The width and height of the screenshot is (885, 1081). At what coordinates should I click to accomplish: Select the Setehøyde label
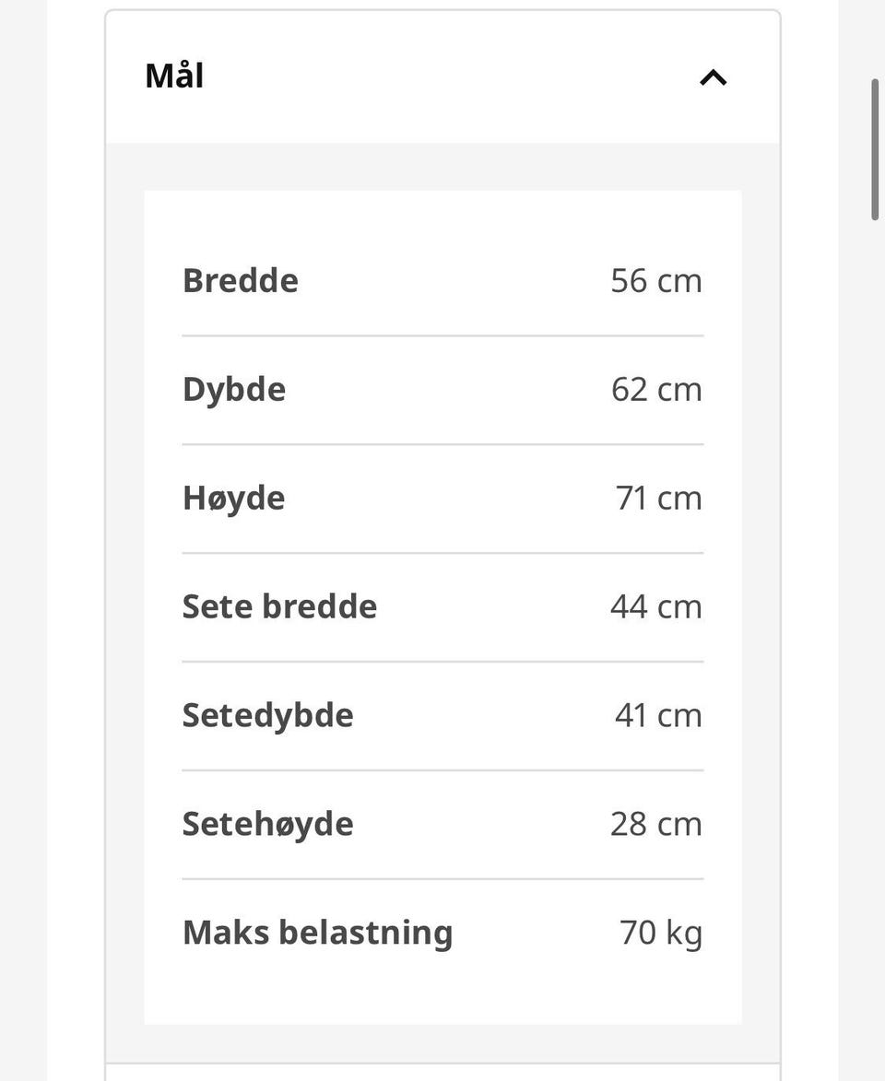[x=267, y=825]
